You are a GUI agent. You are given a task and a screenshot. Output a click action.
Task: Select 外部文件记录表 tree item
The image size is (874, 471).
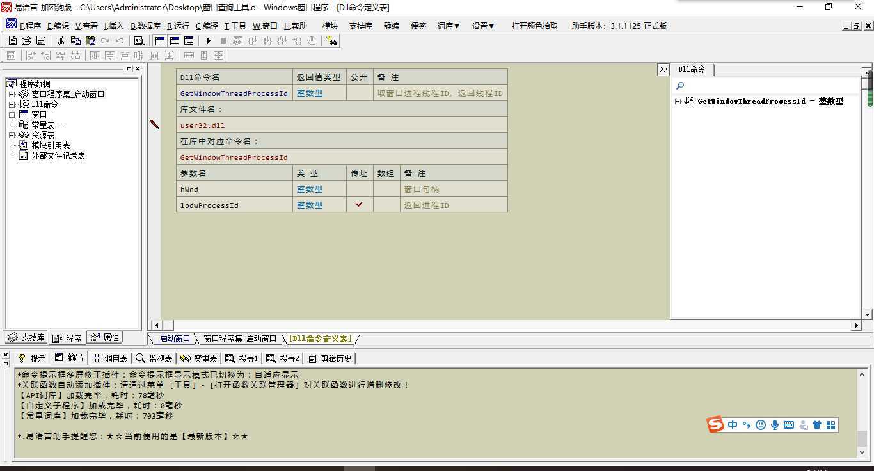pos(58,156)
